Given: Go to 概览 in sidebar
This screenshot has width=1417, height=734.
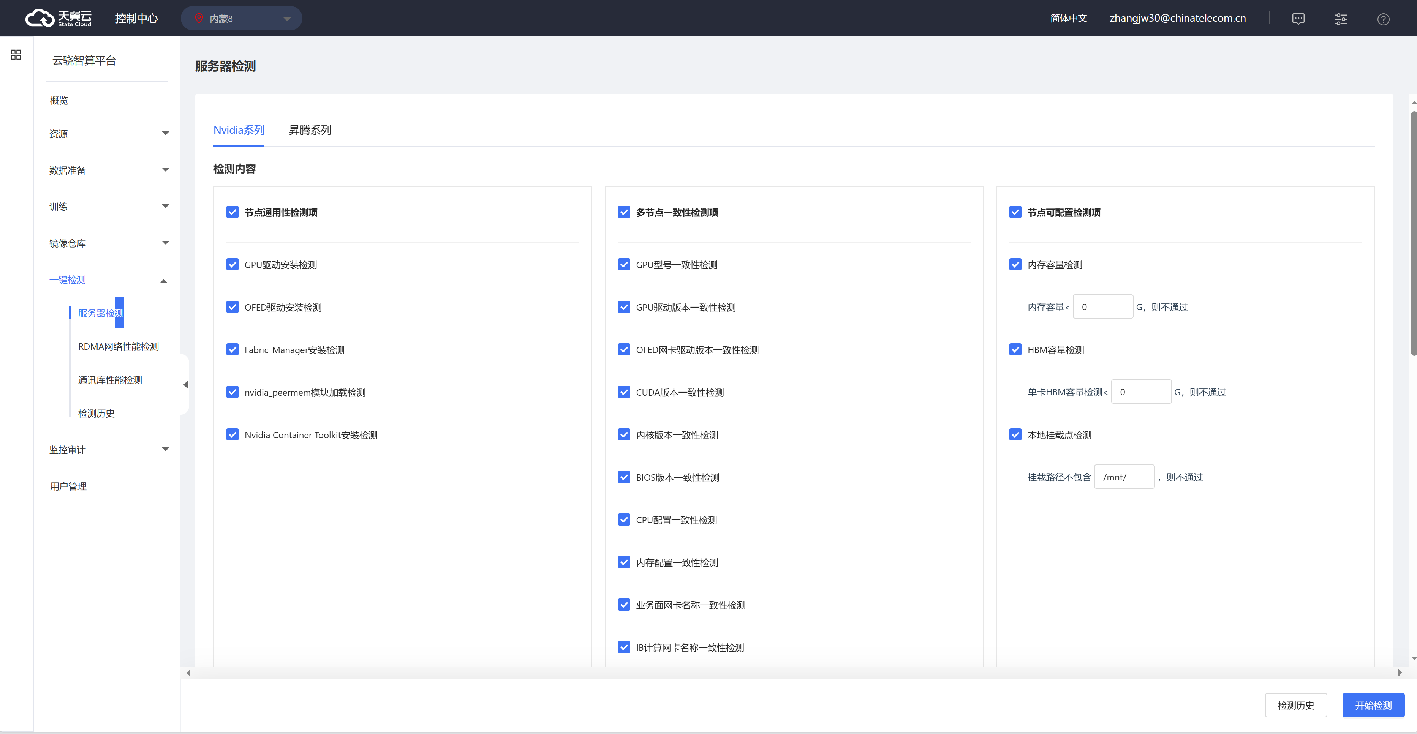Looking at the screenshot, I should pyautogui.click(x=59, y=100).
